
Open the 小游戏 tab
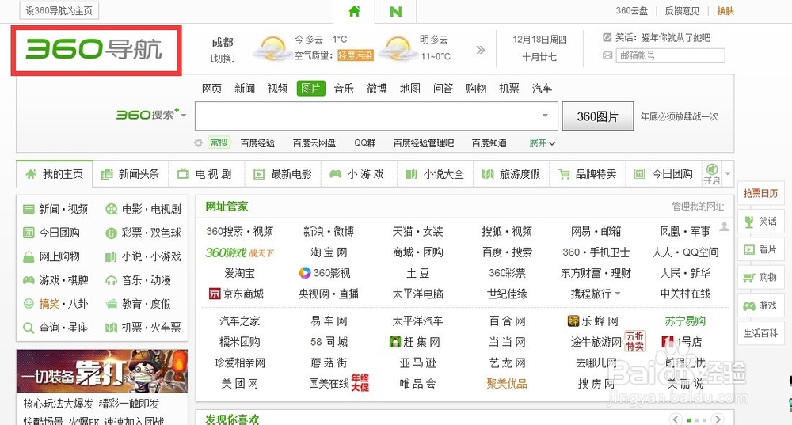click(359, 174)
